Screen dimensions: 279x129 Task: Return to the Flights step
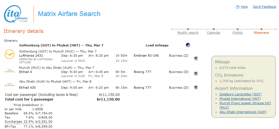click(x=237, y=32)
